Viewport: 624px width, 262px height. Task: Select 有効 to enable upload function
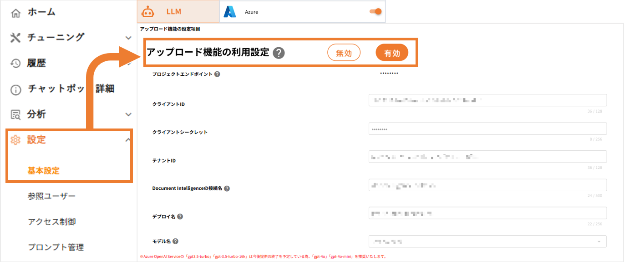pyautogui.click(x=391, y=53)
